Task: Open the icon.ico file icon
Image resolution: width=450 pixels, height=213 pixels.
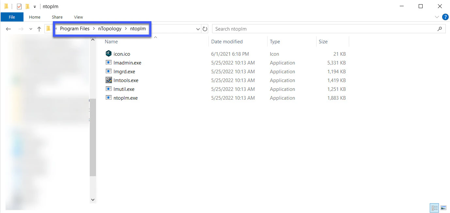Action: [x=109, y=54]
